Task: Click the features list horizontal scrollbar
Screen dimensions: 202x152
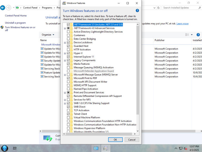Action: click(x=99, y=134)
